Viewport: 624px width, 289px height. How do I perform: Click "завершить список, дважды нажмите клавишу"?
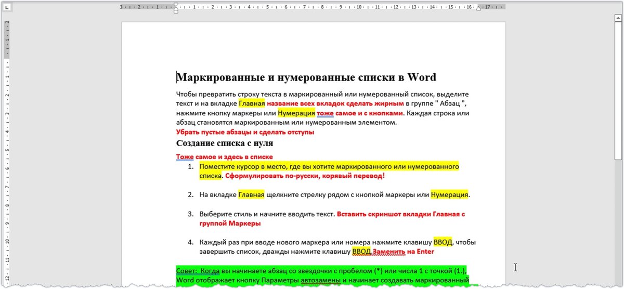pyautogui.click(x=275, y=252)
